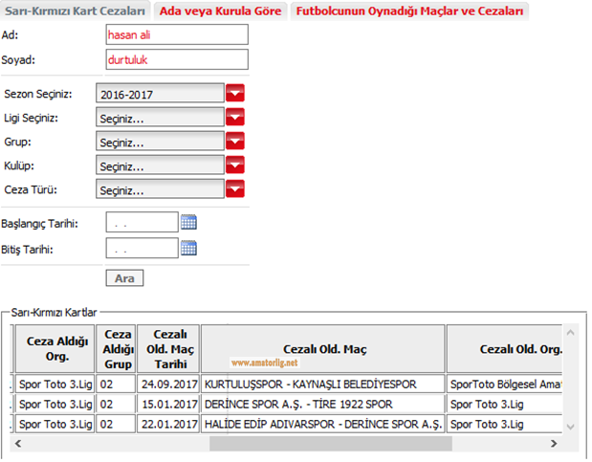Switch to Sarı-Kırmızı Kart Cezaları tab
The height and width of the screenshot is (462, 592).
point(76,11)
